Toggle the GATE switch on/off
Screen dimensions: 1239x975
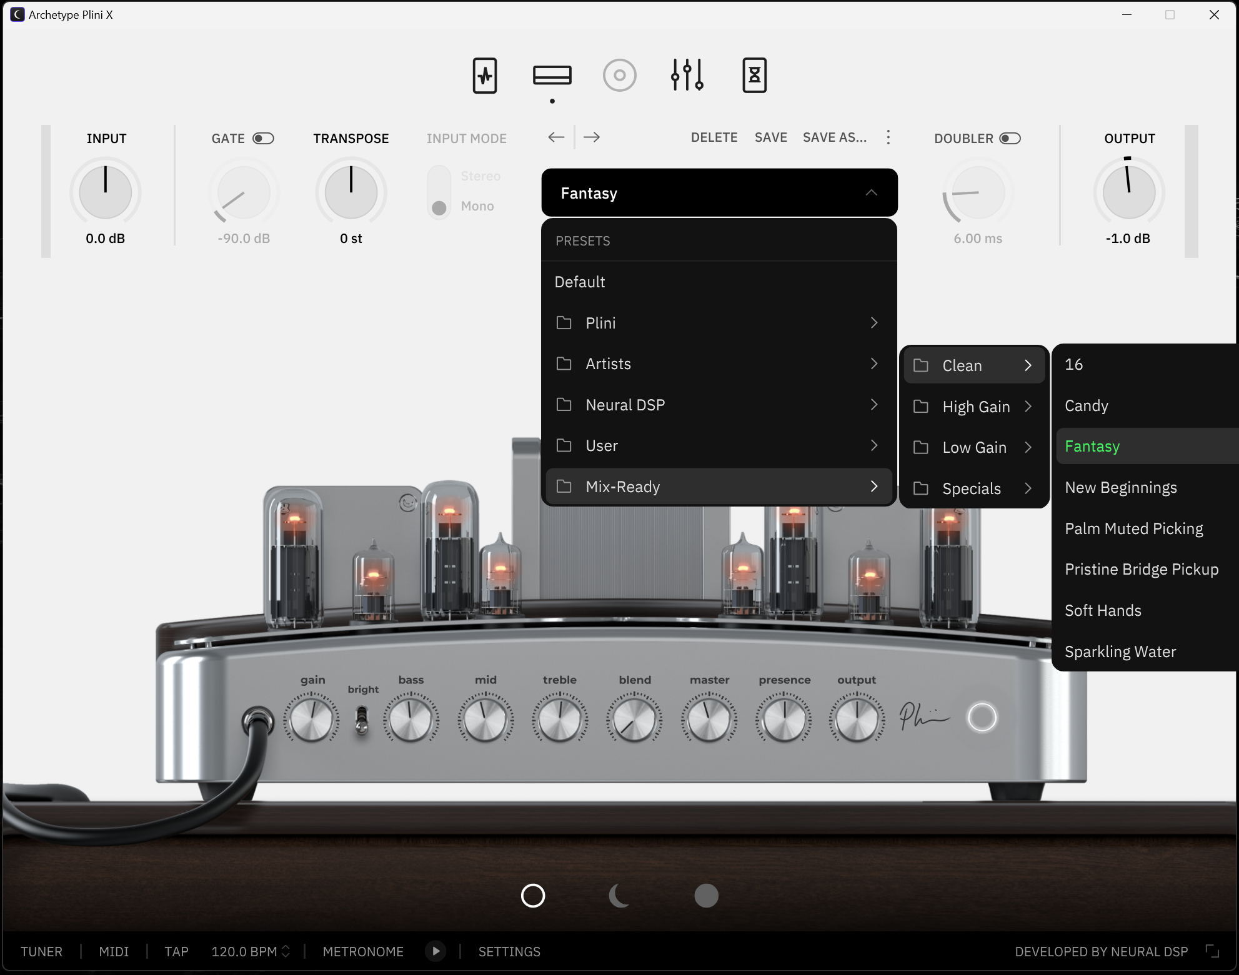point(264,139)
